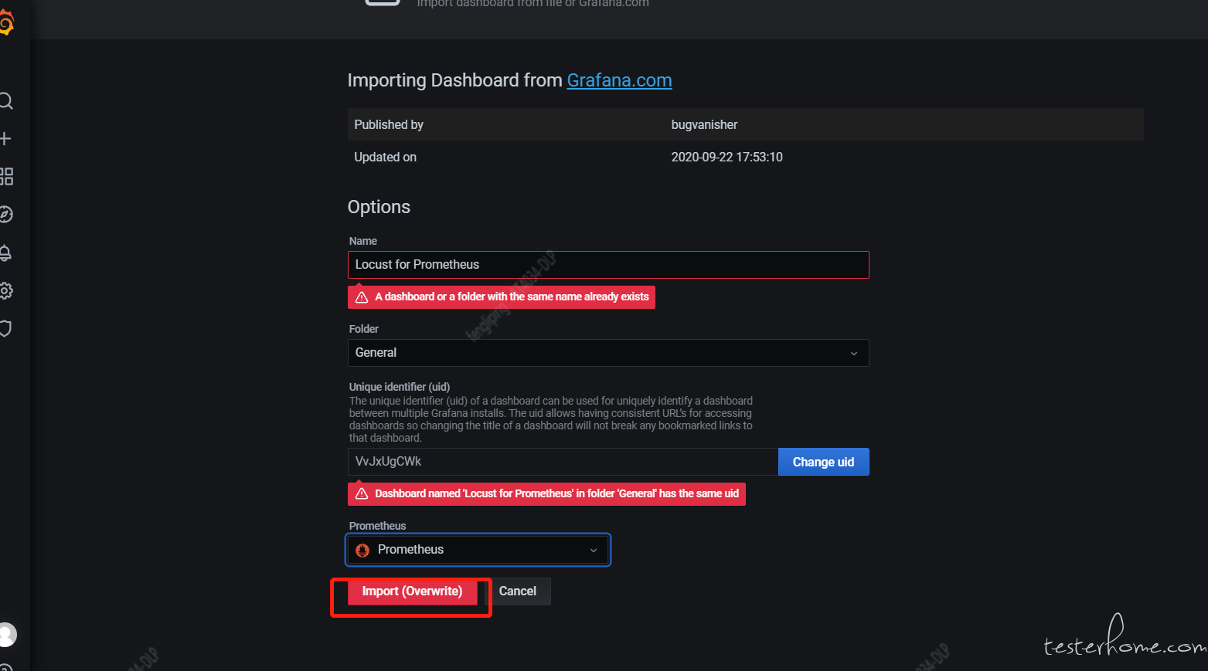Open the Create plus menu in sidebar
The height and width of the screenshot is (671, 1208).
pyautogui.click(x=5, y=139)
